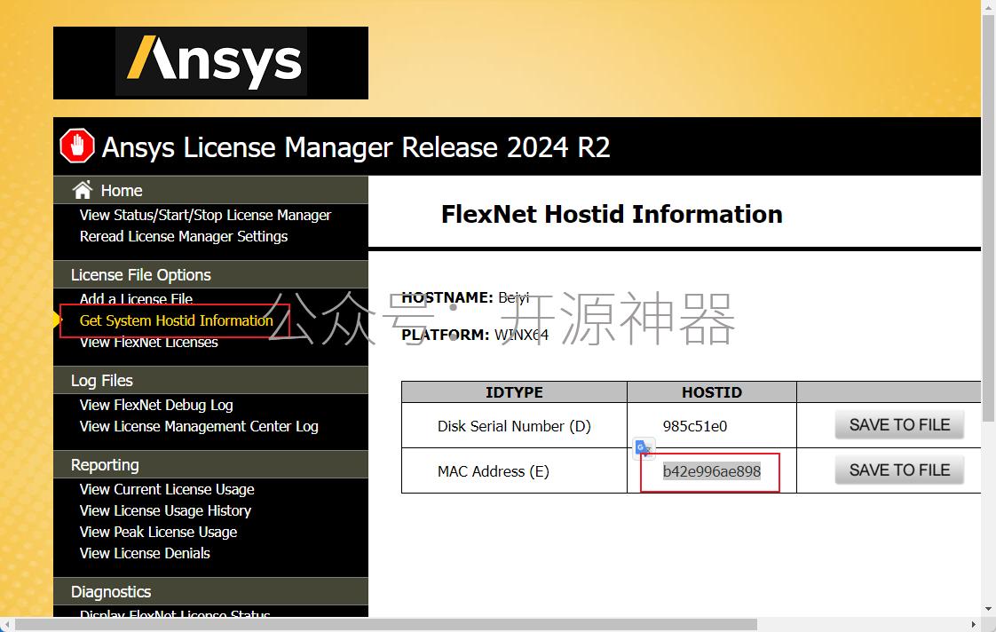The image size is (996, 632).
Task: Click the Home house icon
Action: 83,190
